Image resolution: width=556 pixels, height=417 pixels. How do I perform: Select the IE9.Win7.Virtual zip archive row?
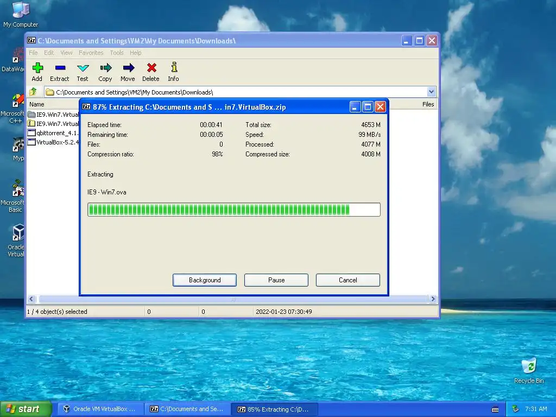[x=53, y=124]
